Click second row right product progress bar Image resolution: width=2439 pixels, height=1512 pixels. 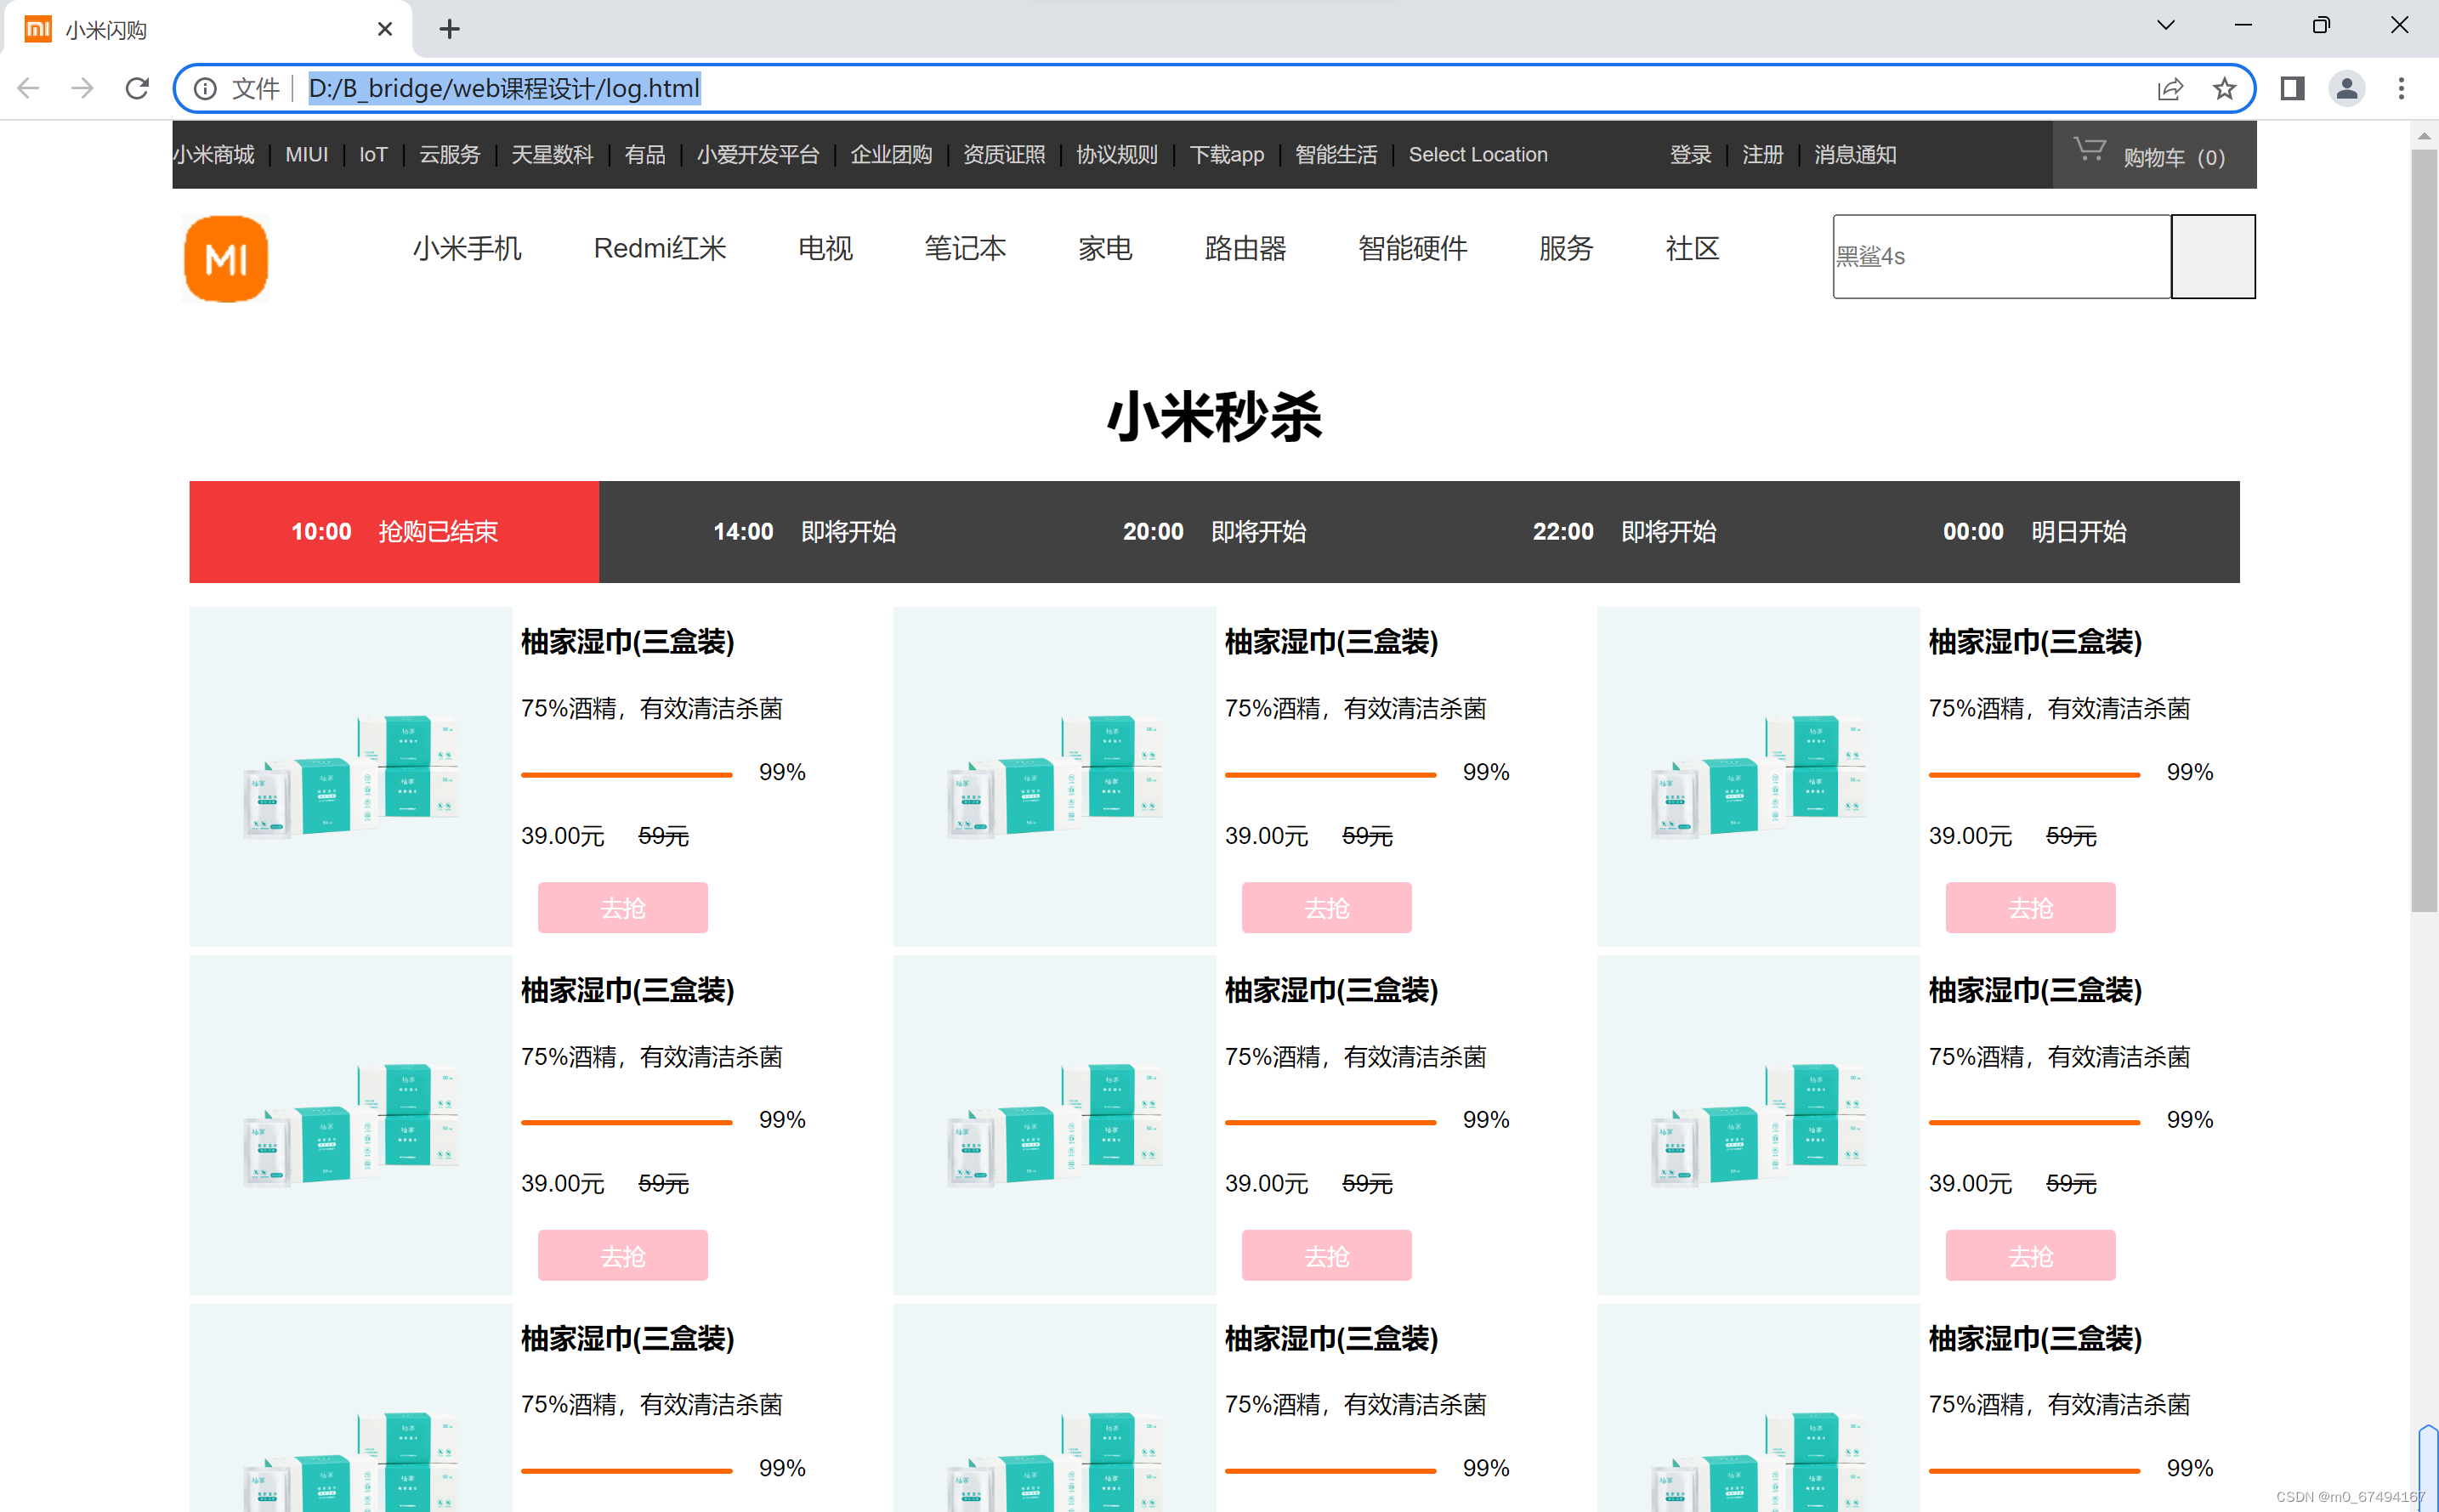2035,1122
